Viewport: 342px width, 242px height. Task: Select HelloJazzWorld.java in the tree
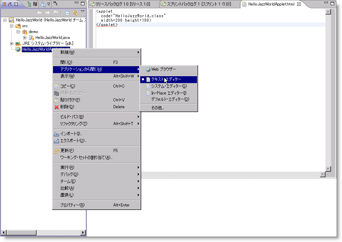point(53,38)
